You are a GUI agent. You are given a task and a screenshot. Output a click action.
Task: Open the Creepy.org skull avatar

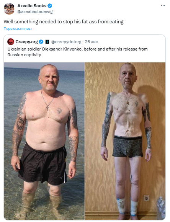point(11,42)
